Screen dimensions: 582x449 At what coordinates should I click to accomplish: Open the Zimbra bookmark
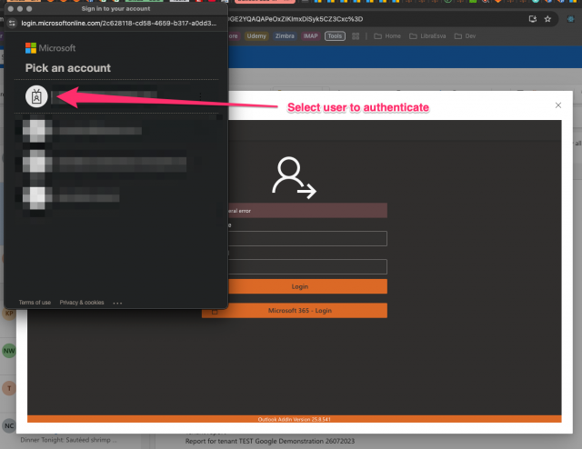click(x=284, y=36)
